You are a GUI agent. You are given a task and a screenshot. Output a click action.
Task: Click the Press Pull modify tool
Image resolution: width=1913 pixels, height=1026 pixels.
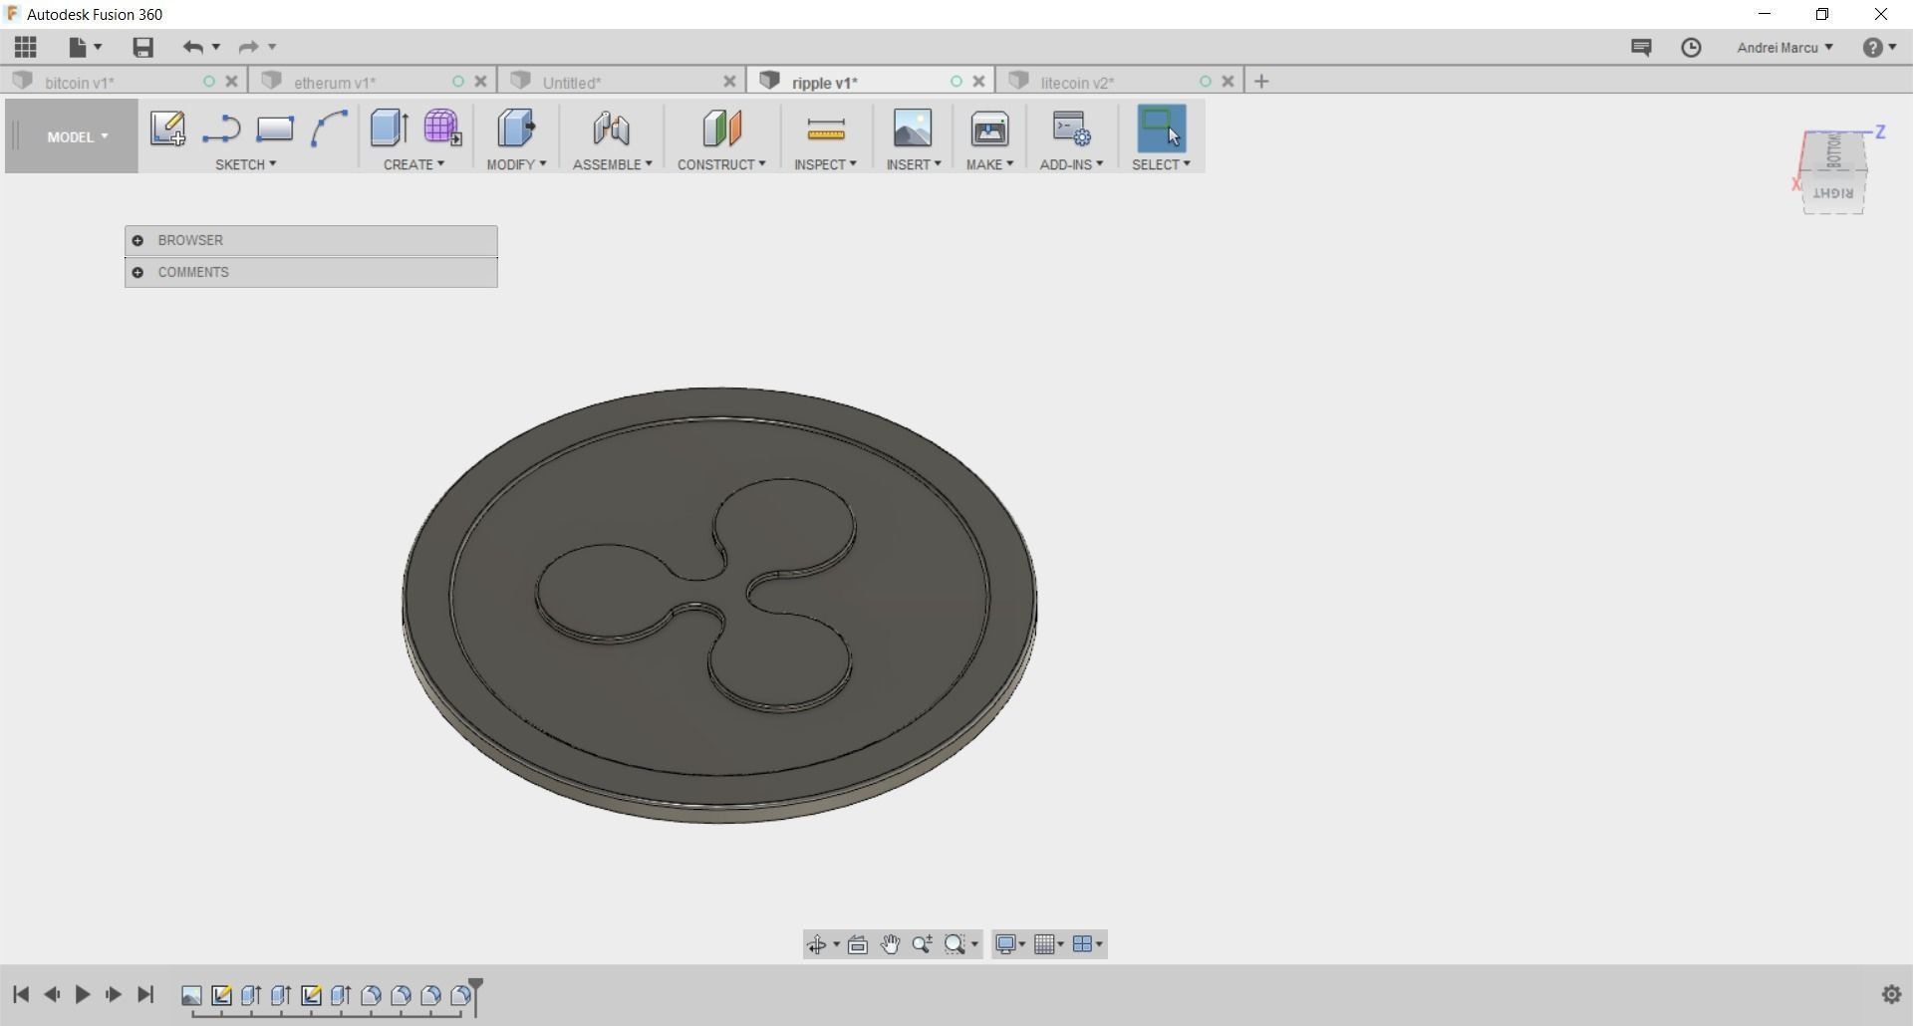point(516,128)
